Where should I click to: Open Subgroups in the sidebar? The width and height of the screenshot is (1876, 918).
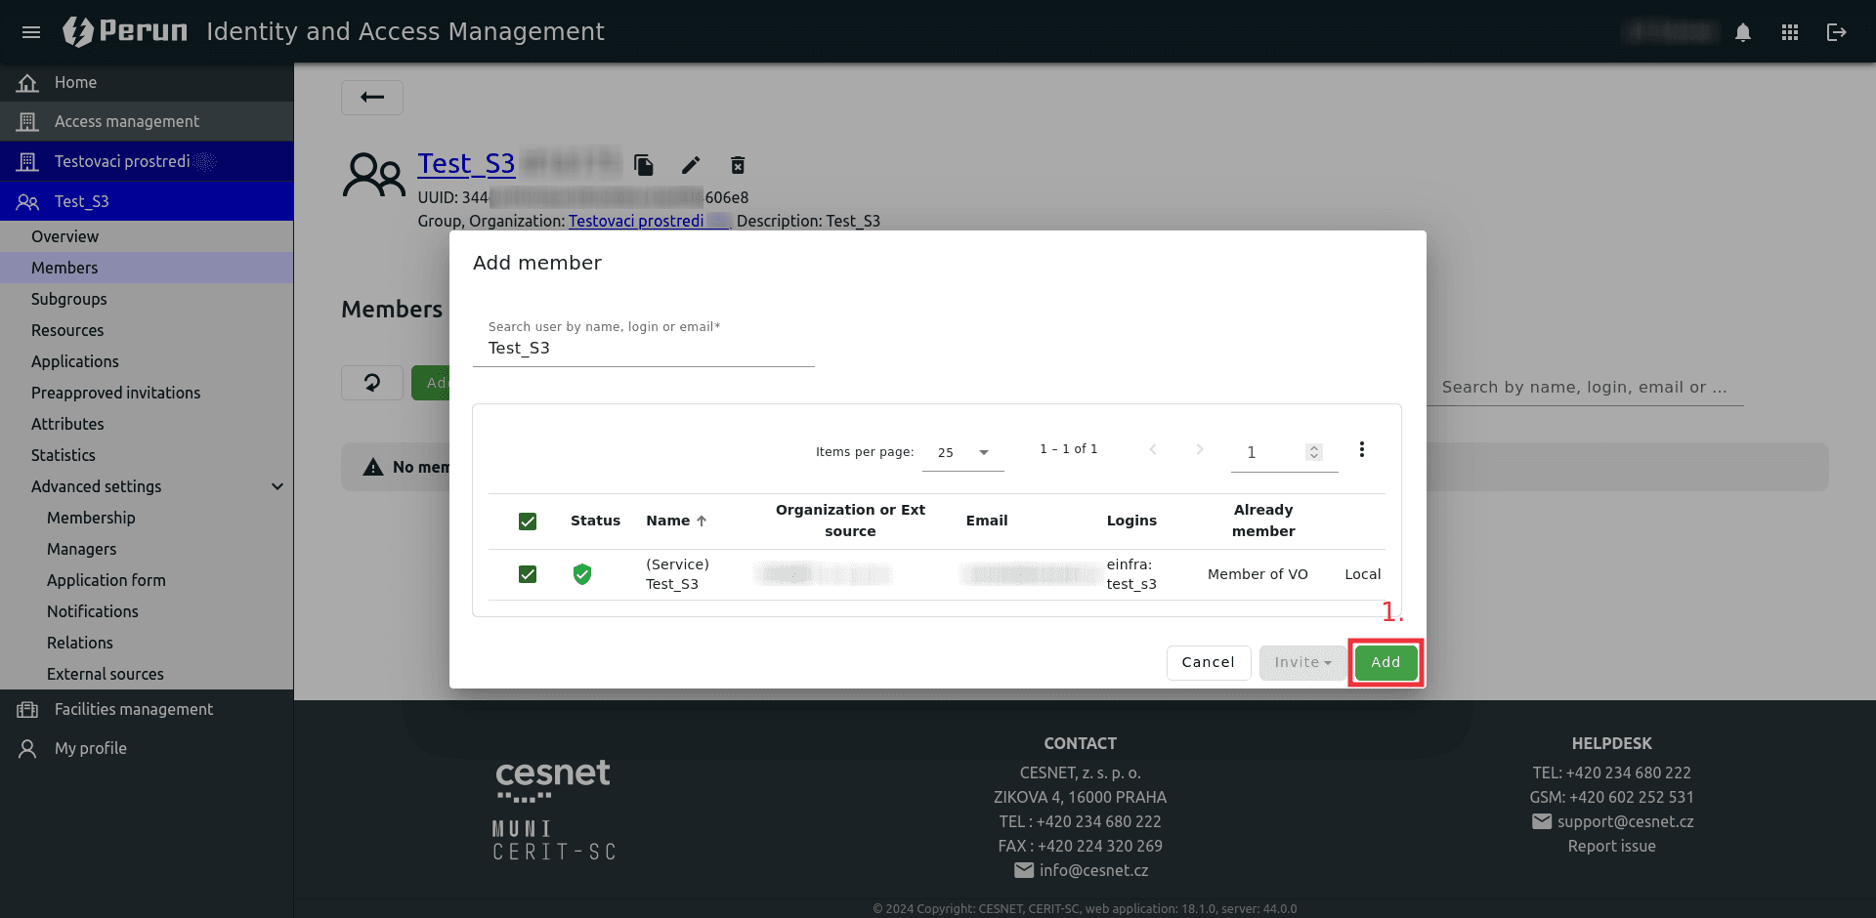pyautogui.click(x=68, y=299)
